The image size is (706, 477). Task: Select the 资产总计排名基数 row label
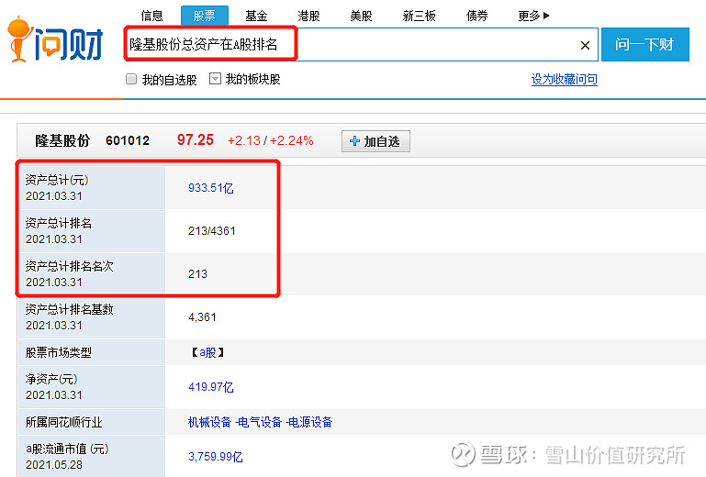tap(70, 309)
